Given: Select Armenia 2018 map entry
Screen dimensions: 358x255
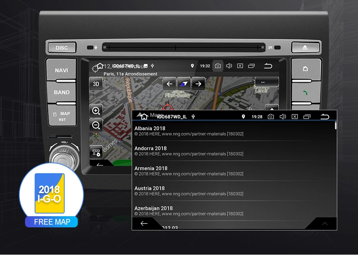Looking at the screenshot, I should point(233,171).
